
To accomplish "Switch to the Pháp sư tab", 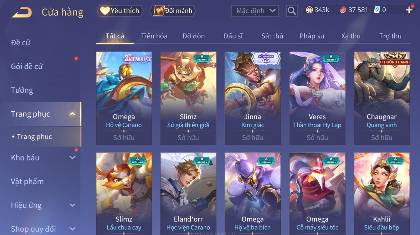I will (312, 36).
